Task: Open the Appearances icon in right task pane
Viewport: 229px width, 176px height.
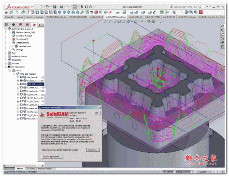Action: (223, 42)
